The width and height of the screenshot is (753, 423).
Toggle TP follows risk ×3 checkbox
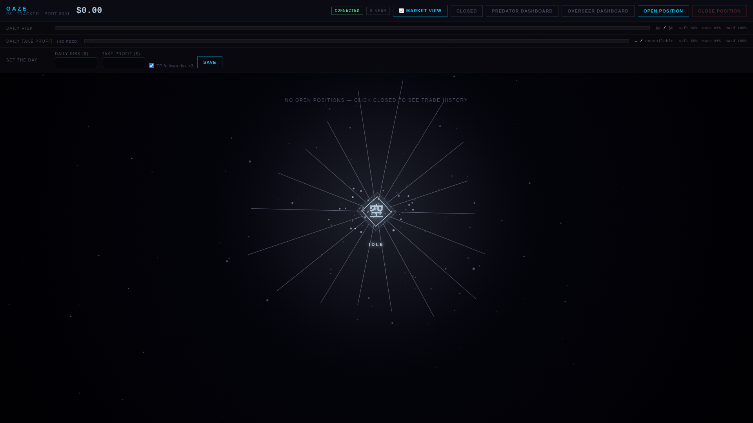pos(152,66)
